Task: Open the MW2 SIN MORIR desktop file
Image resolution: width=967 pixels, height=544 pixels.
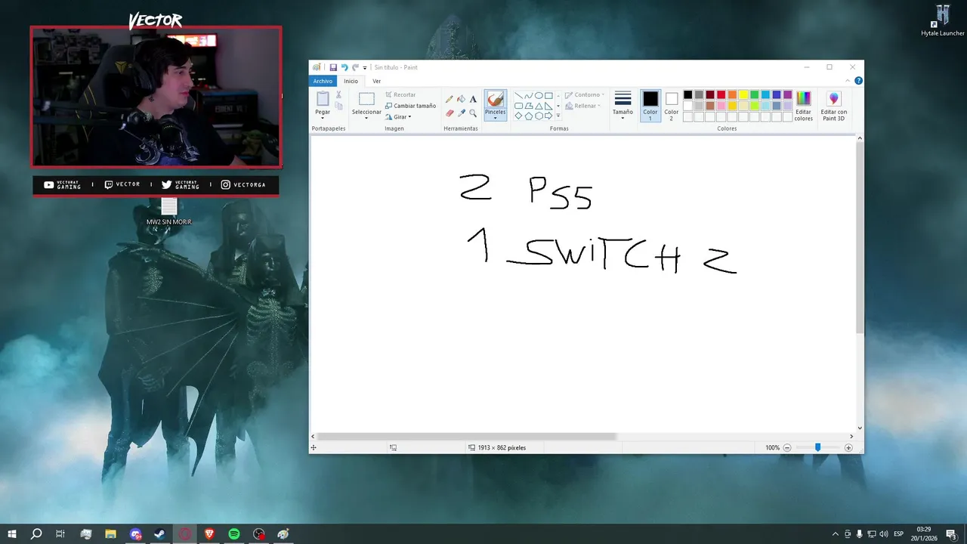Action: point(169,212)
